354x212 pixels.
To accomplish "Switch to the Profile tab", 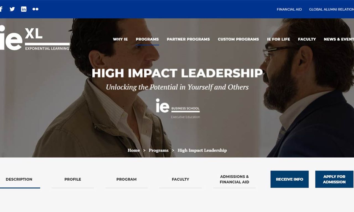I will pos(73,179).
